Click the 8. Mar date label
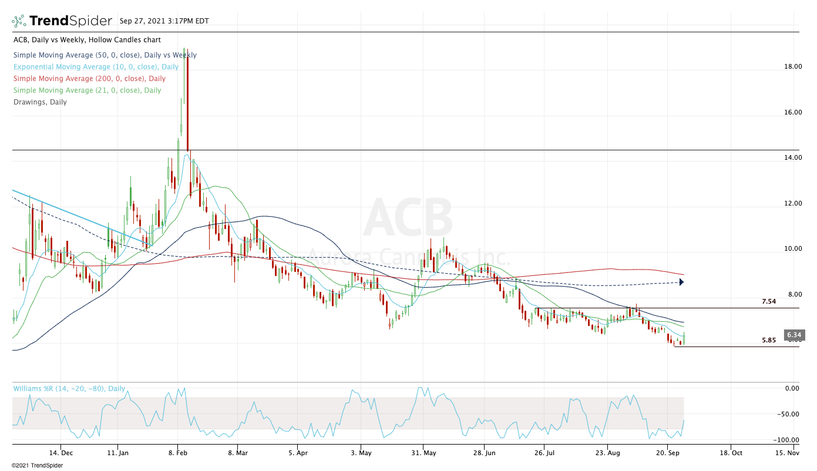This screenshot has height=471, width=817. coord(237,453)
